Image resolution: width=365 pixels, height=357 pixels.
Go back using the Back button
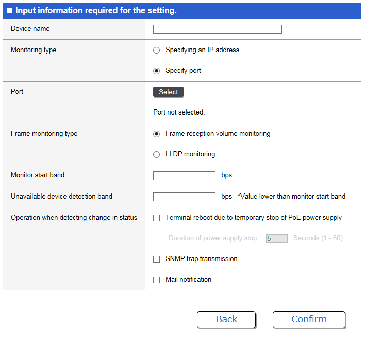[x=226, y=319]
